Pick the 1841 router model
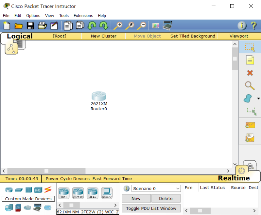Viewport: 261px width, 215px height. (x=63, y=192)
